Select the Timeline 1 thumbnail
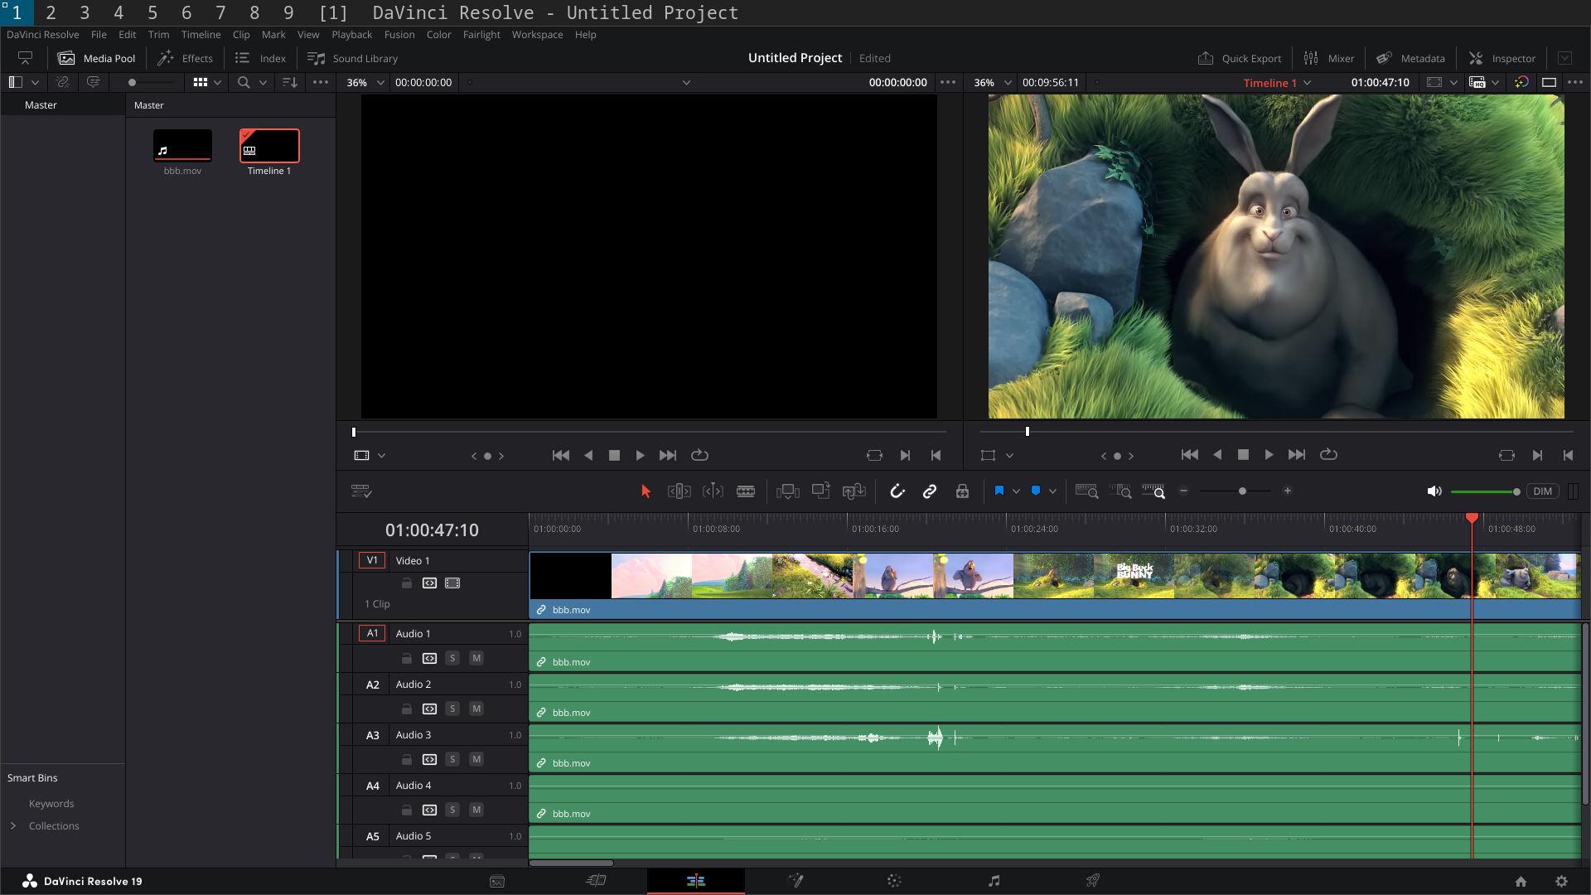 (269, 146)
